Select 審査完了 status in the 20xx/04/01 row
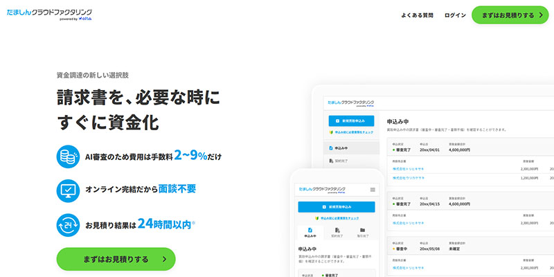 (x=402, y=150)
